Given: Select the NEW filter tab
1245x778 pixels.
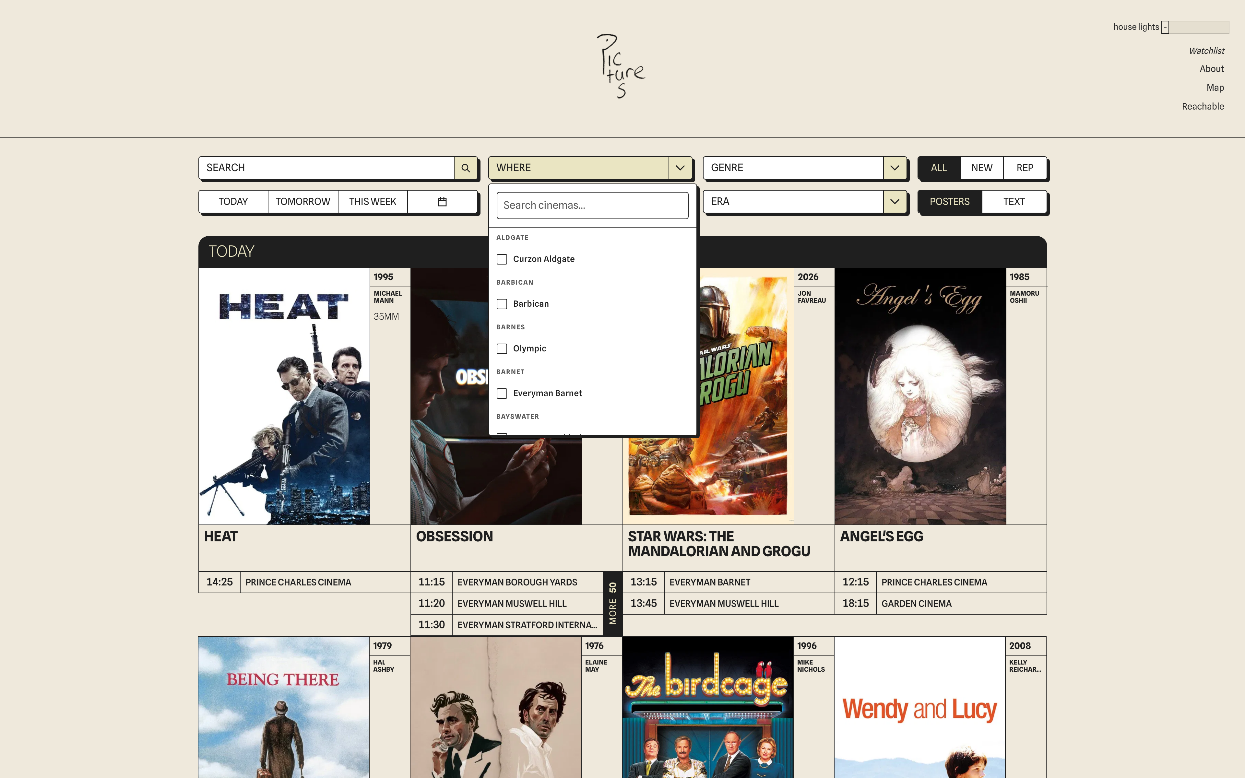Looking at the screenshot, I should pyautogui.click(x=982, y=168).
